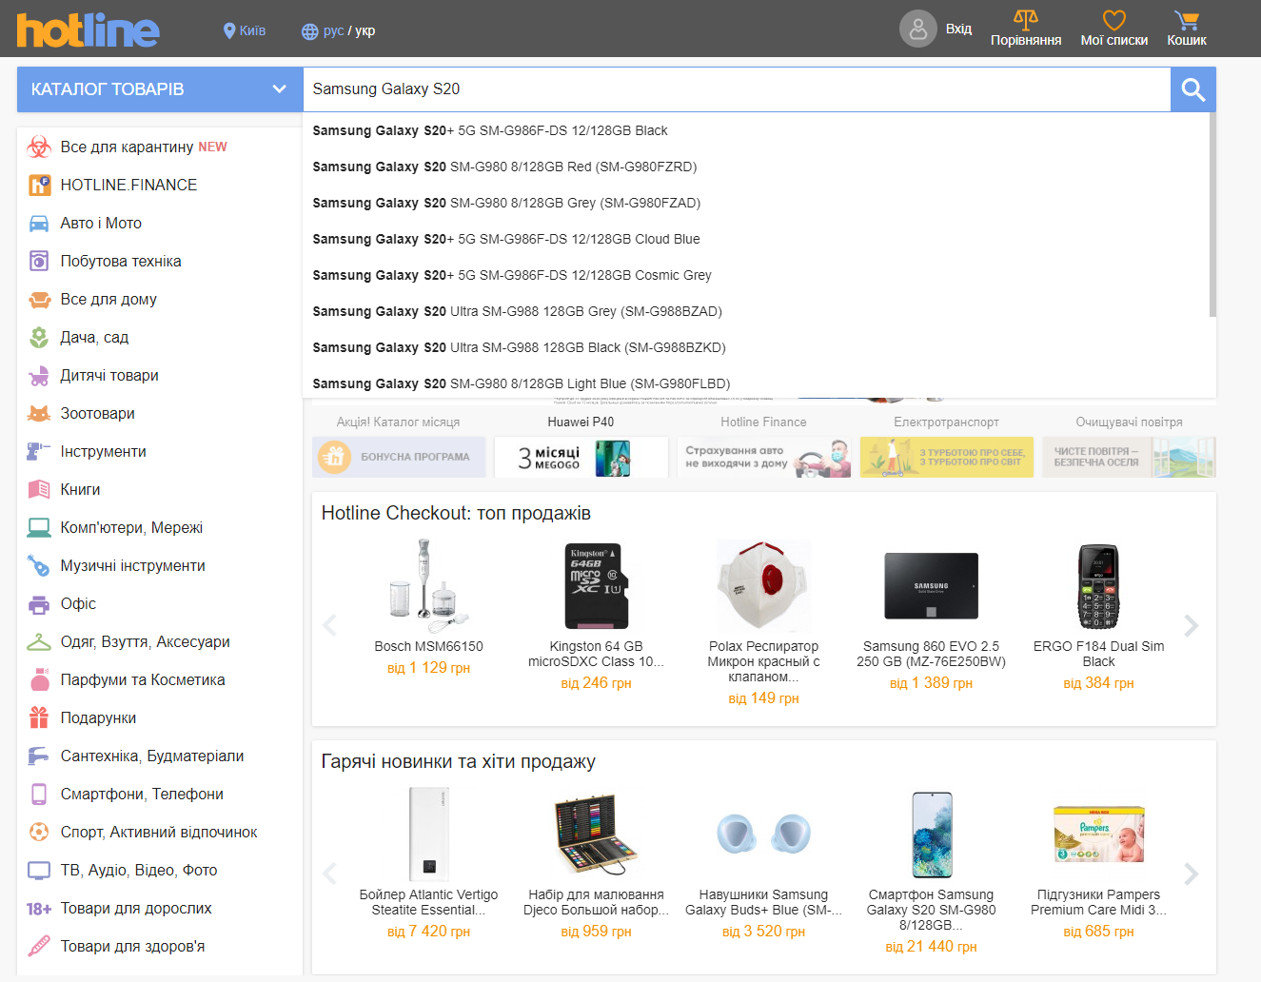
Task: Click the sofa icon for Все для дому
Action: (39, 300)
